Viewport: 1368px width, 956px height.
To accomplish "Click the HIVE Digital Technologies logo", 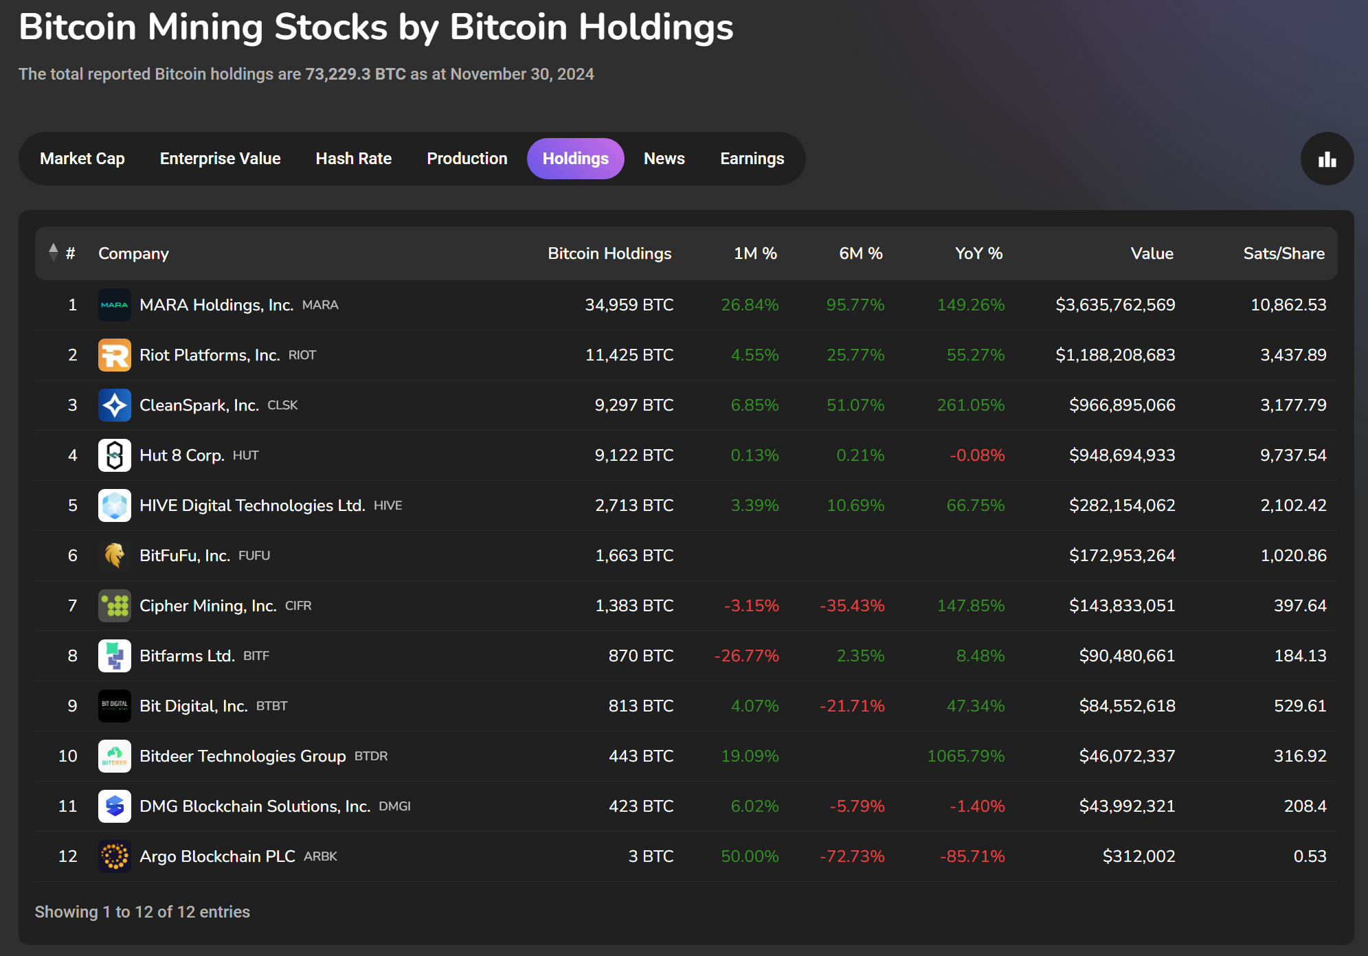I will click(115, 505).
